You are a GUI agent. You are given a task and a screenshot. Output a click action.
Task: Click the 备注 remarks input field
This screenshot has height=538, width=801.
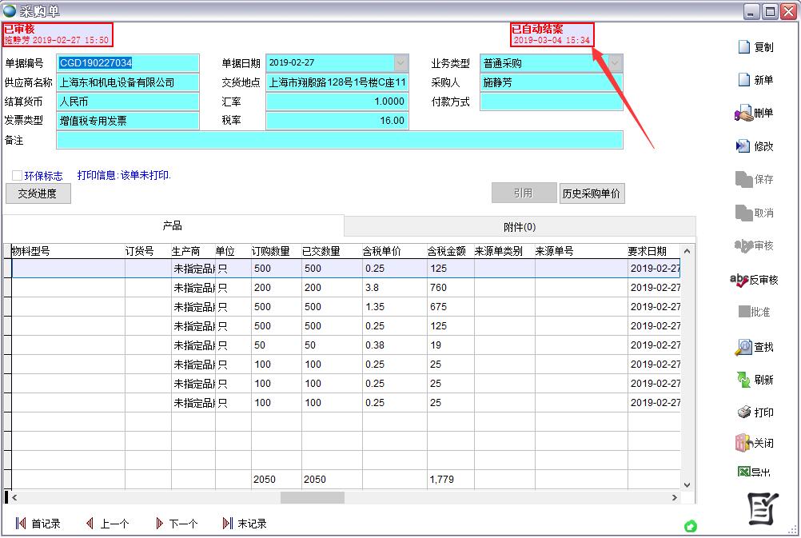[x=339, y=140]
